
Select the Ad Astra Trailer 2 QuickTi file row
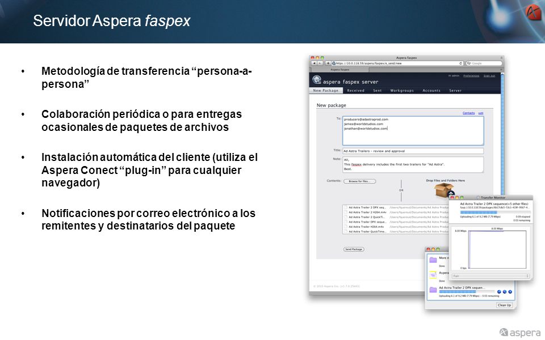click(x=396, y=217)
